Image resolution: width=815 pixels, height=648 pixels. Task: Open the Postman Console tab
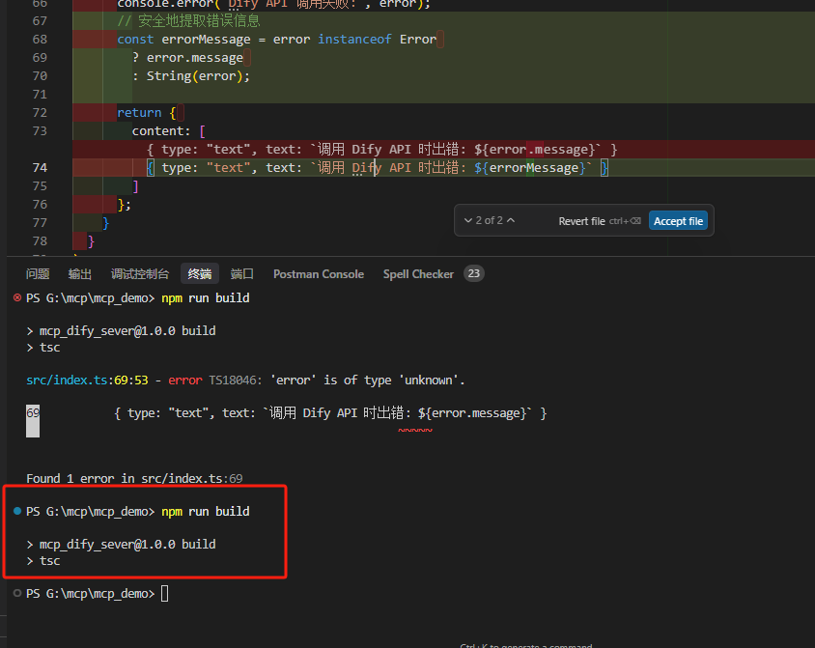pyautogui.click(x=319, y=274)
